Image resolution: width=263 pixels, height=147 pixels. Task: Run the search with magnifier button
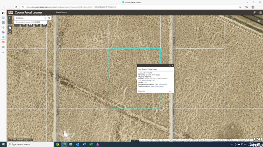(x=49, y=18)
